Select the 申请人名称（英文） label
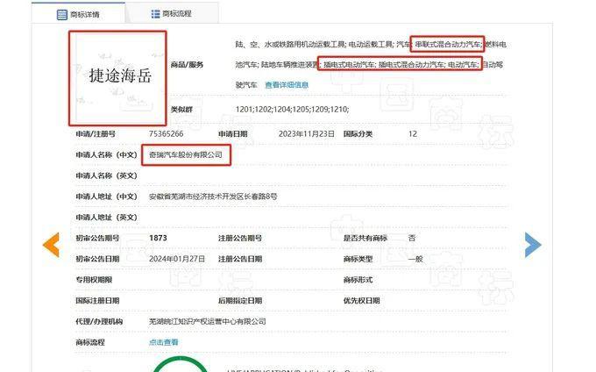Image resolution: width=596 pixels, height=372 pixels. (106, 175)
